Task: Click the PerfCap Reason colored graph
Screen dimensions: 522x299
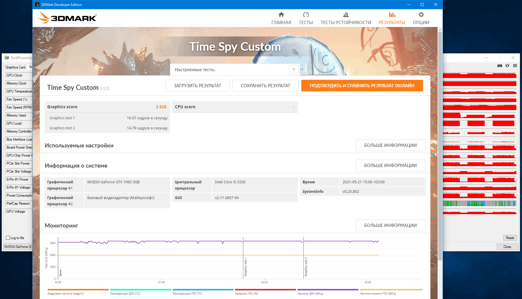Action: (480, 203)
